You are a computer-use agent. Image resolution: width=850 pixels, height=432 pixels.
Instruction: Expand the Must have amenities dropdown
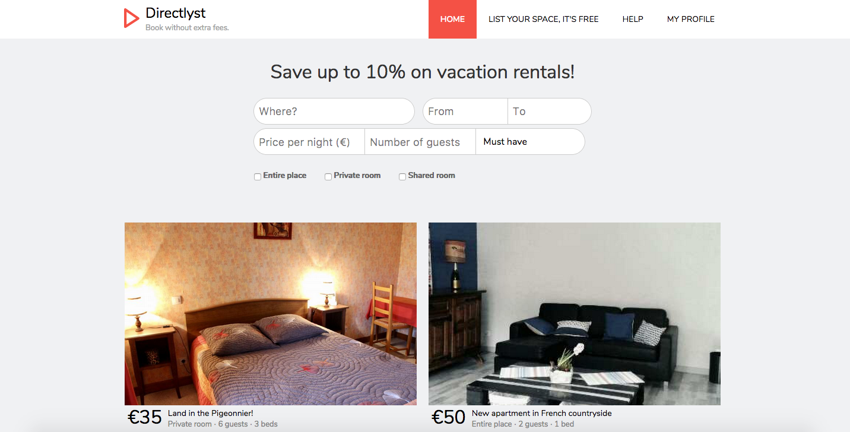530,142
